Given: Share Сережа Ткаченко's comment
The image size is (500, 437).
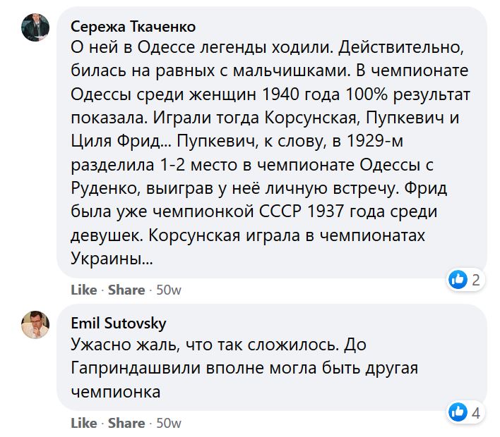Looking at the screenshot, I should pos(126,290).
